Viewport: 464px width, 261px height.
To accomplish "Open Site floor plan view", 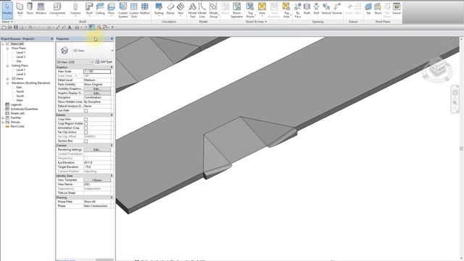I will tap(19, 61).
